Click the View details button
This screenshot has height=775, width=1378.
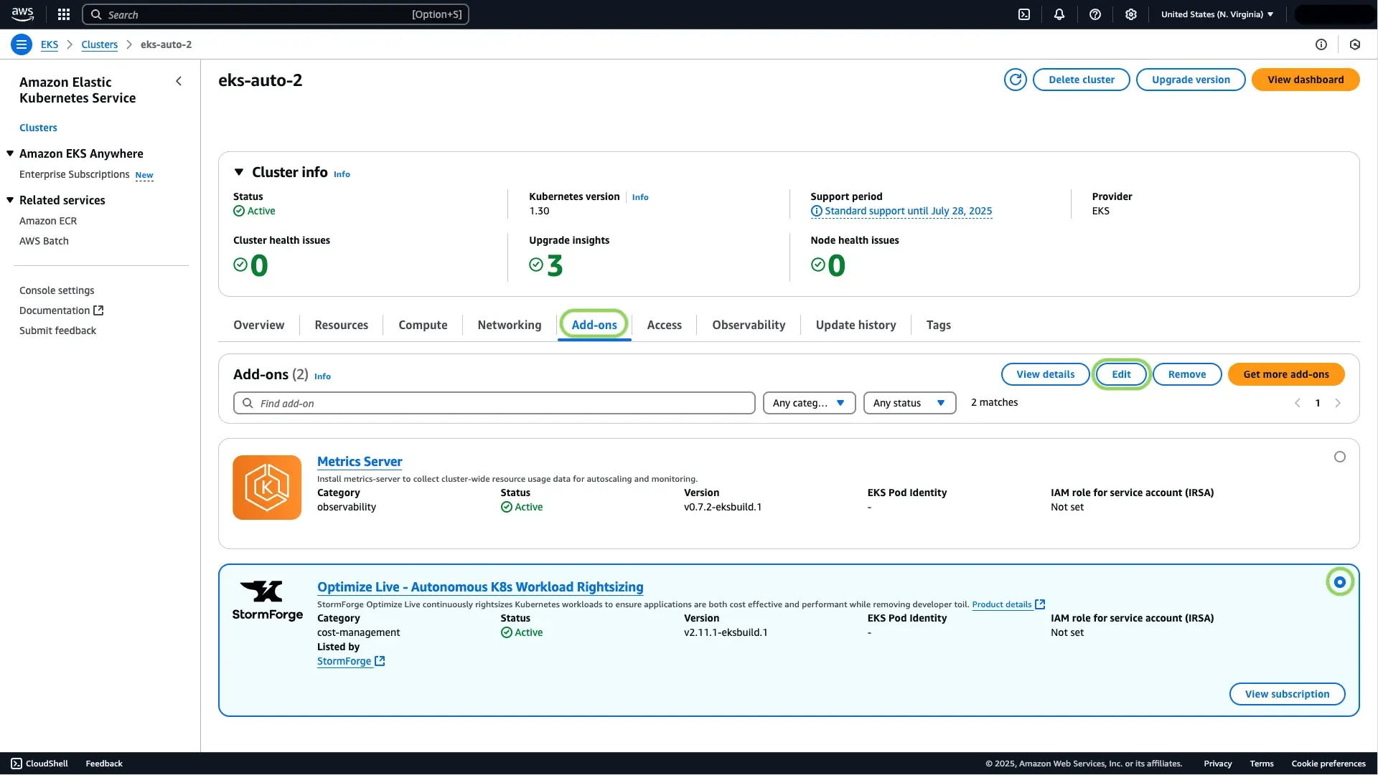click(1046, 374)
